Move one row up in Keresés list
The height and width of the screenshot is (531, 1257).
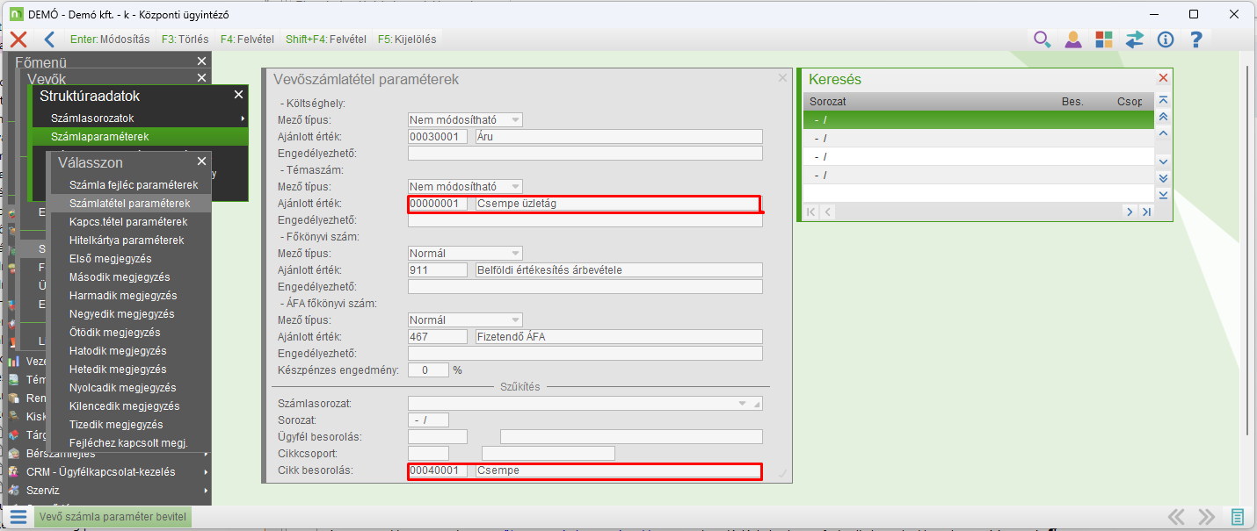1163,133
